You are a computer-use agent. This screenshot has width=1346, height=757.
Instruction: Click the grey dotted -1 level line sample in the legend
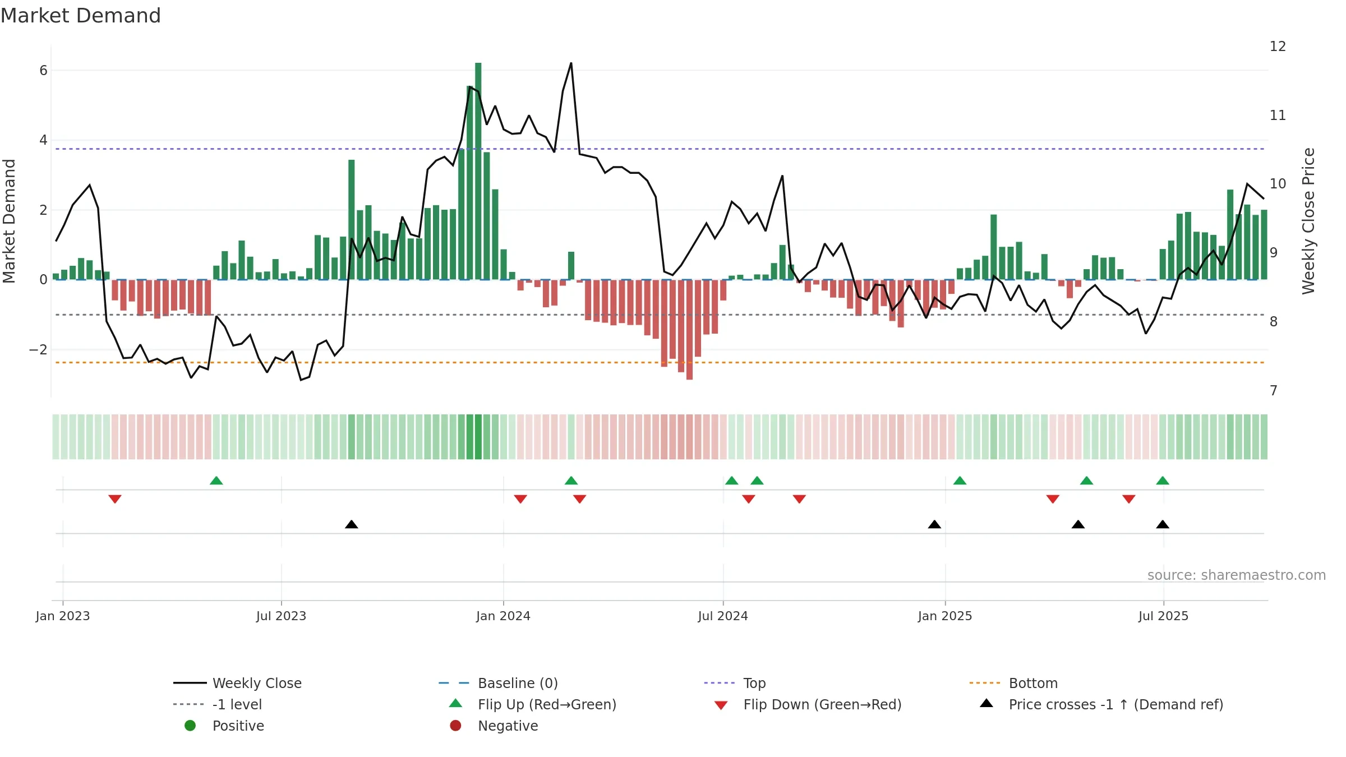coord(189,704)
